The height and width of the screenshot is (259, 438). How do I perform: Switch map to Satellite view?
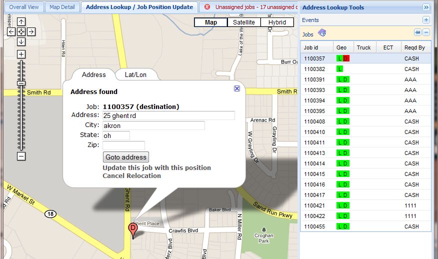pos(243,22)
